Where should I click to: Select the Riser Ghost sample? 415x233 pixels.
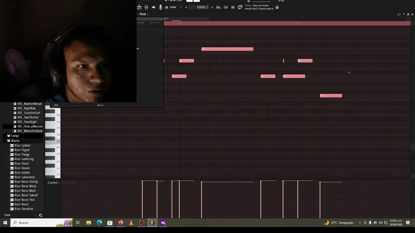(x=20, y=164)
